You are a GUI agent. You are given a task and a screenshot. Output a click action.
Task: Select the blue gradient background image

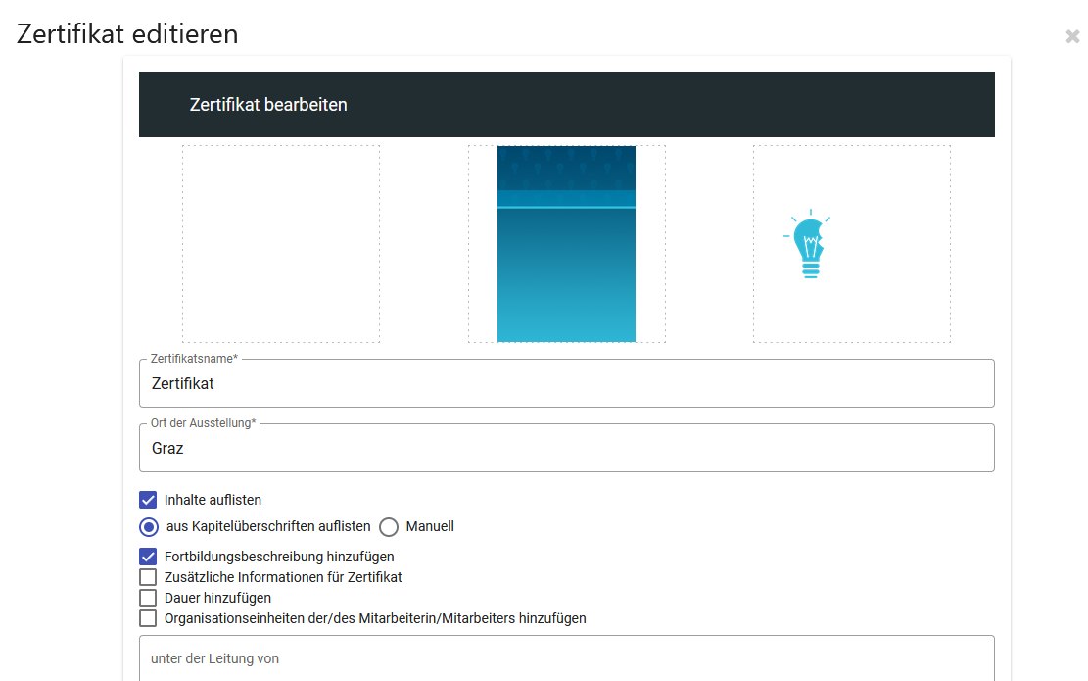coord(566,244)
